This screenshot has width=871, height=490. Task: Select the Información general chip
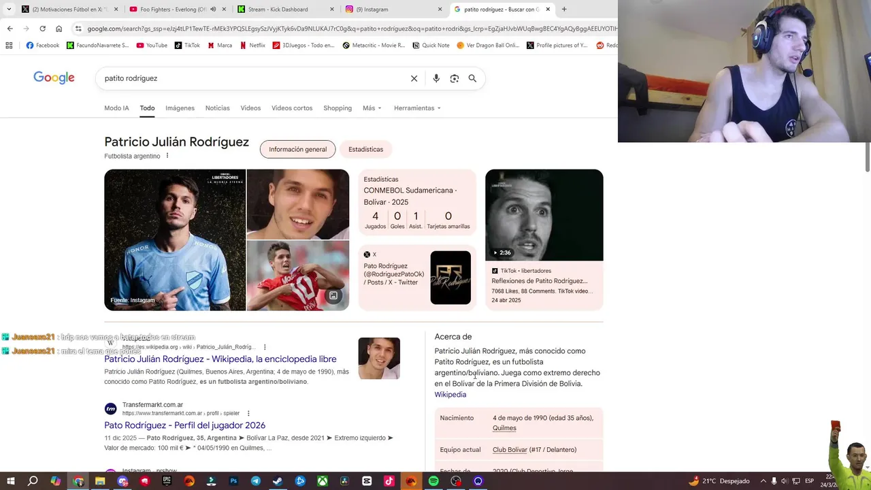click(297, 149)
